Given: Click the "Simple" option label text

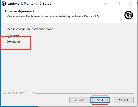Looking at the screenshot, I should coord(15,36).
